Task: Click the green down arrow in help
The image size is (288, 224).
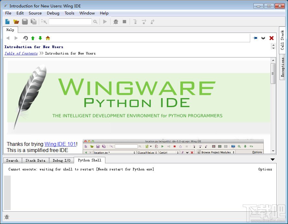Action: point(40,38)
